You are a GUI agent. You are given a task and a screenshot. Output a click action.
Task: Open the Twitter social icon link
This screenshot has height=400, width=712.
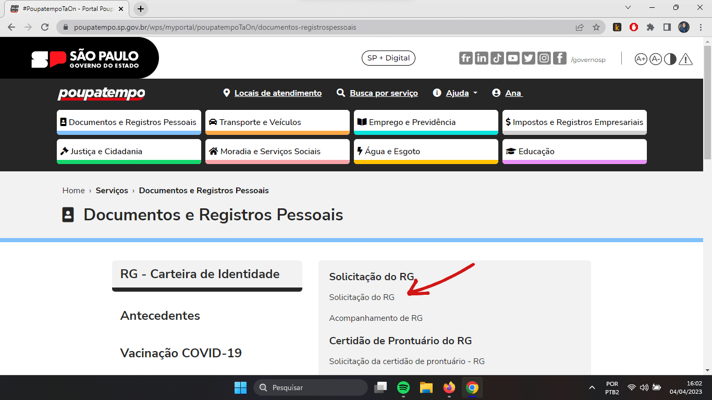(529, 58)
